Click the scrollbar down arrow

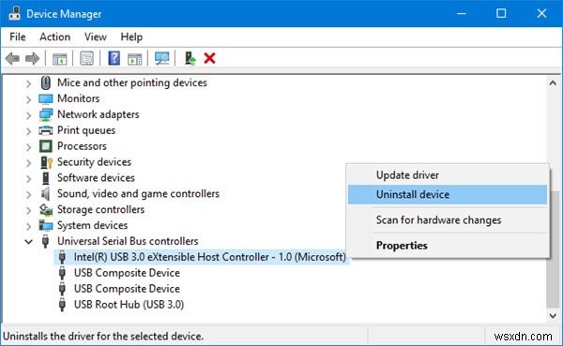553,316
